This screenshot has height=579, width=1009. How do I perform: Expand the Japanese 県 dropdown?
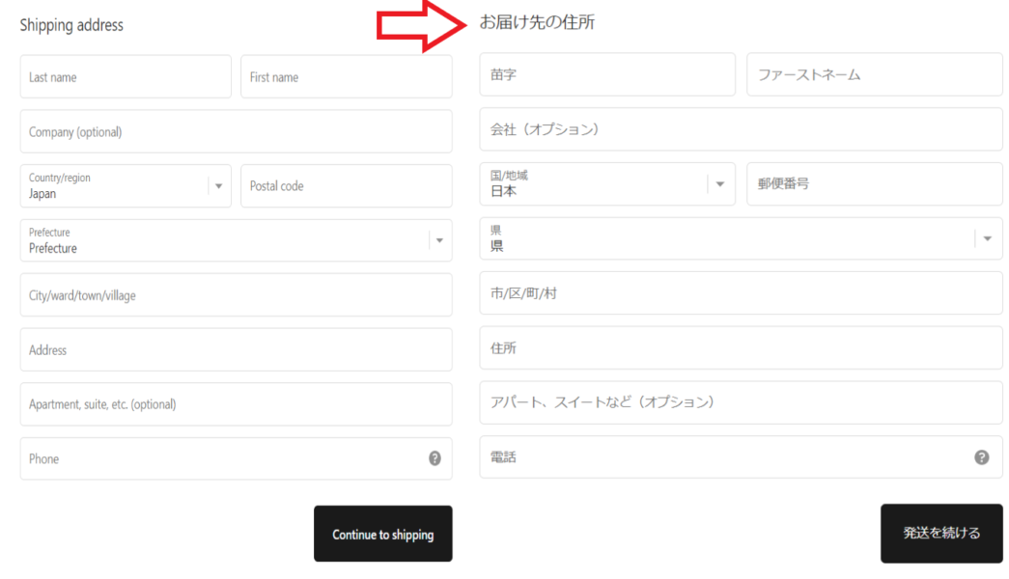(x=740, y=238)
